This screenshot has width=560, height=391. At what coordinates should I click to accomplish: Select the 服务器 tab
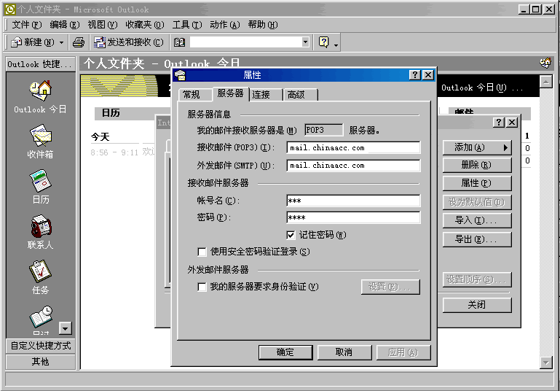(230, 93)
